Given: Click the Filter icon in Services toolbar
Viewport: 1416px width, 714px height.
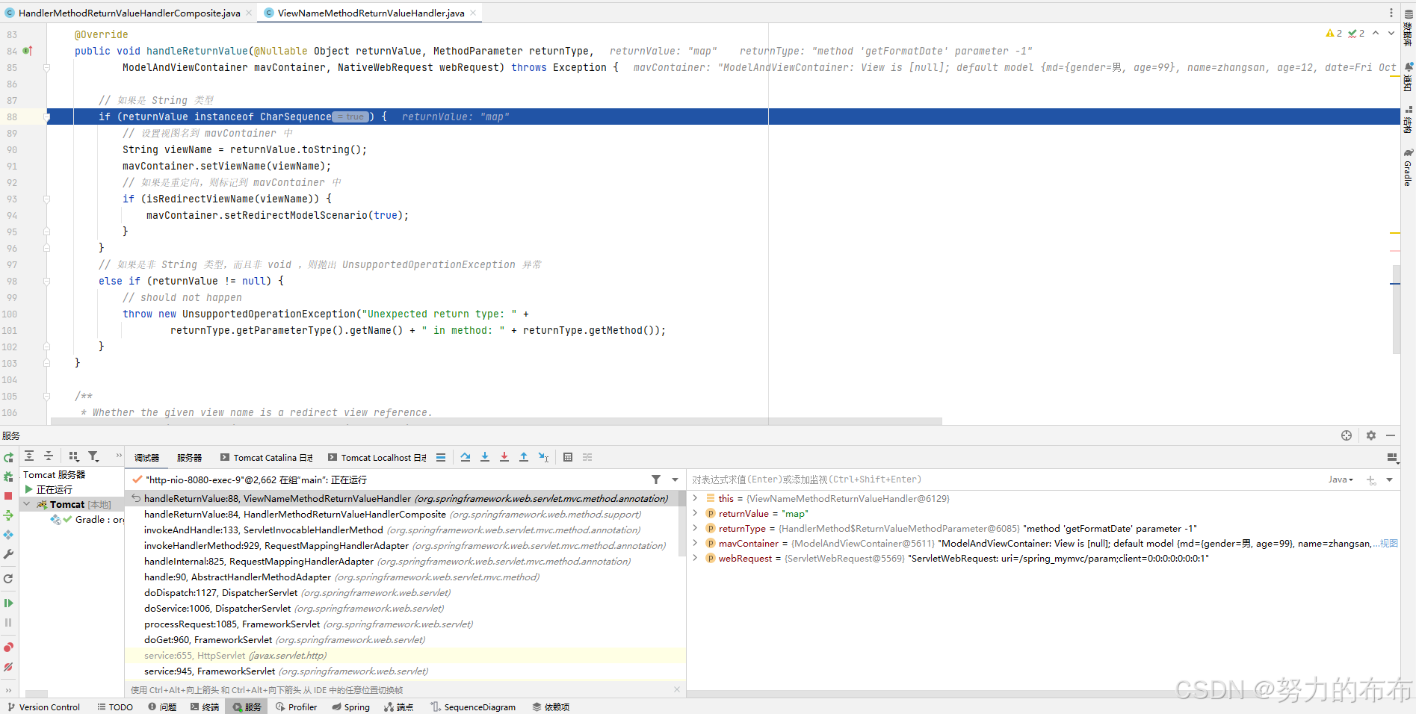Looking at the screenshot, I should click(x=93, y=456).
